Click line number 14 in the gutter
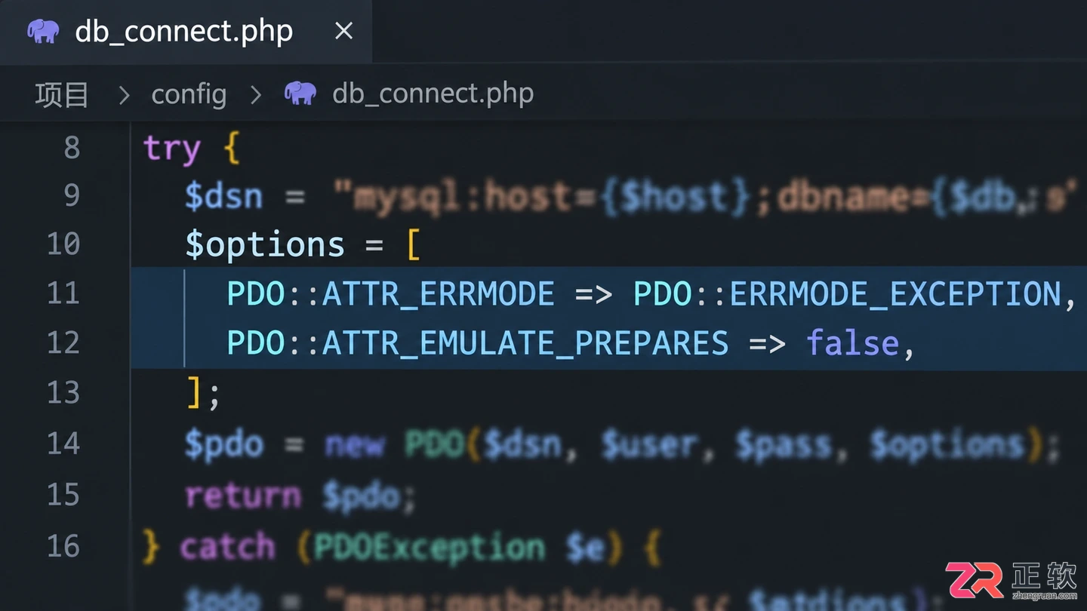The image size is (1087, 611). point(63,444)
